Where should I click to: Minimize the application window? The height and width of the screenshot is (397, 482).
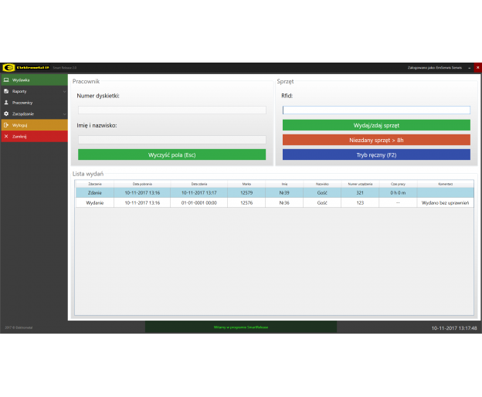tap(470, 68)
